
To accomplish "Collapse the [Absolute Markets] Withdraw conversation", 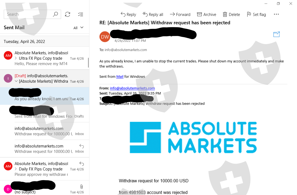I will pos(16,81).
